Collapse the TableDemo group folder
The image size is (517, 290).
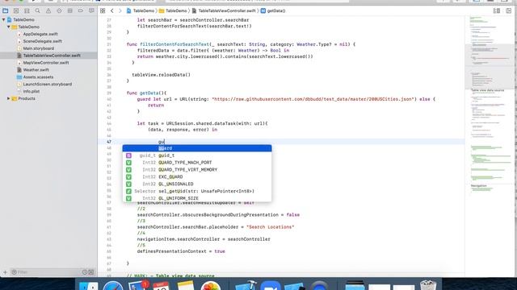pos(9,27)
